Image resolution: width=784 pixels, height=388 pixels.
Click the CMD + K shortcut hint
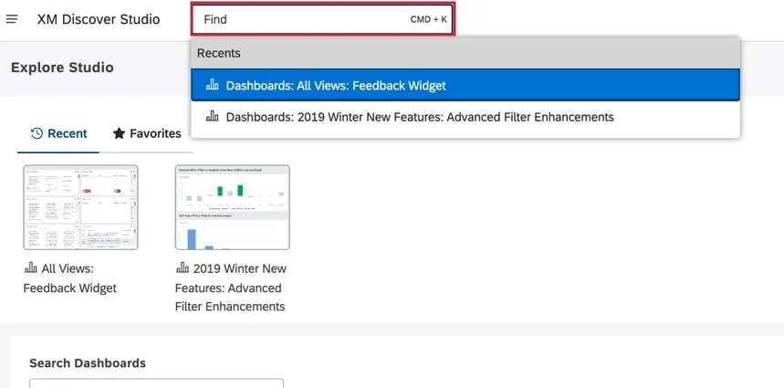pos(429,19)
